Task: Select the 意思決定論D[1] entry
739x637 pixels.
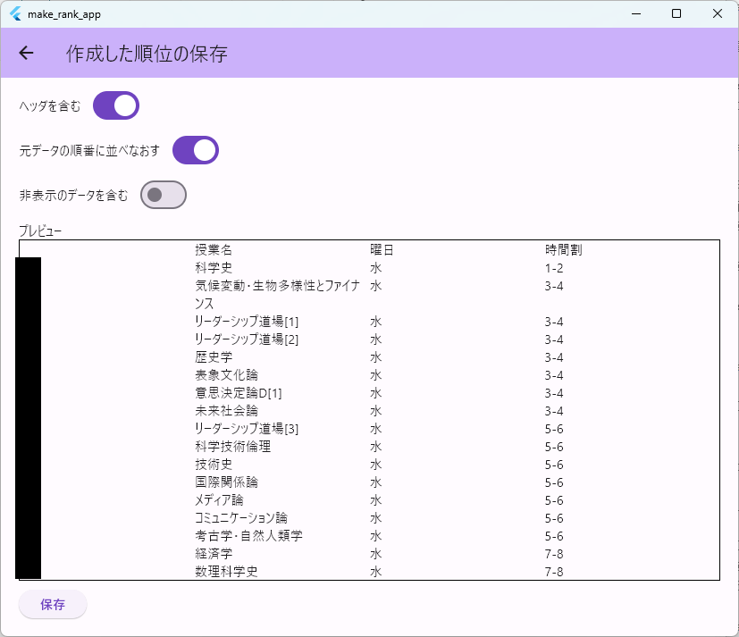Action: (238, 393)
